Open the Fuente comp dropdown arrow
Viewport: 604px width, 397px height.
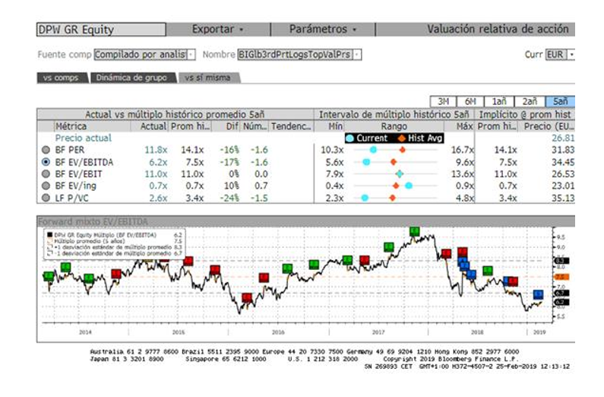191,55
